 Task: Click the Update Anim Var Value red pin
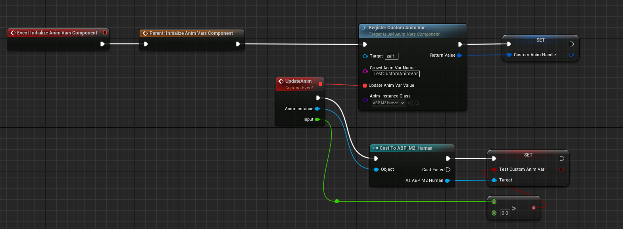pos(365,86)
